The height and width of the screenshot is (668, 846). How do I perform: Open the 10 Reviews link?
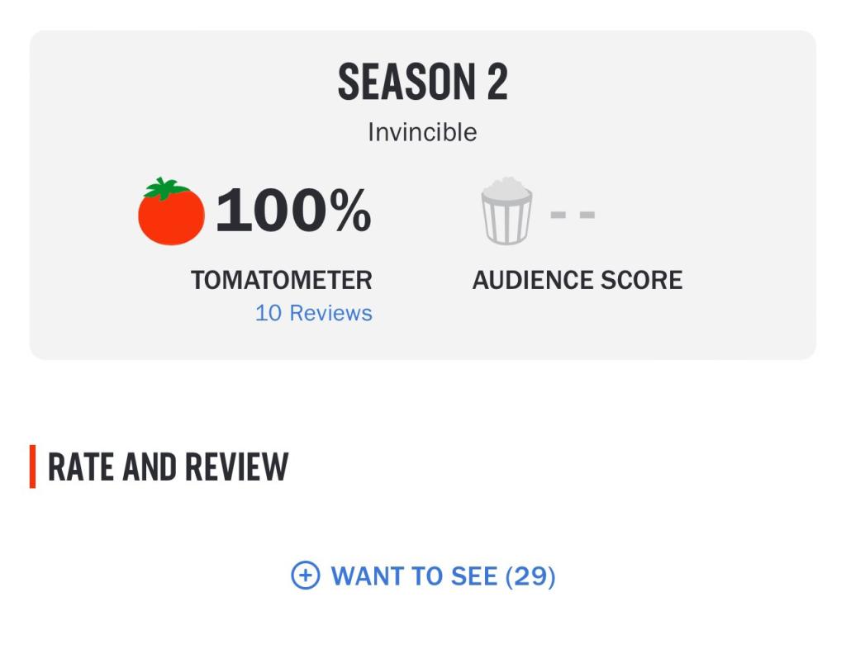click(313, 313)
